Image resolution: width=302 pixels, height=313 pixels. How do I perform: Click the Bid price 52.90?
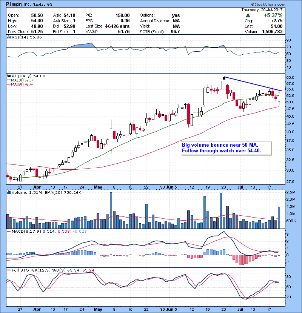(x=69, y=26)
